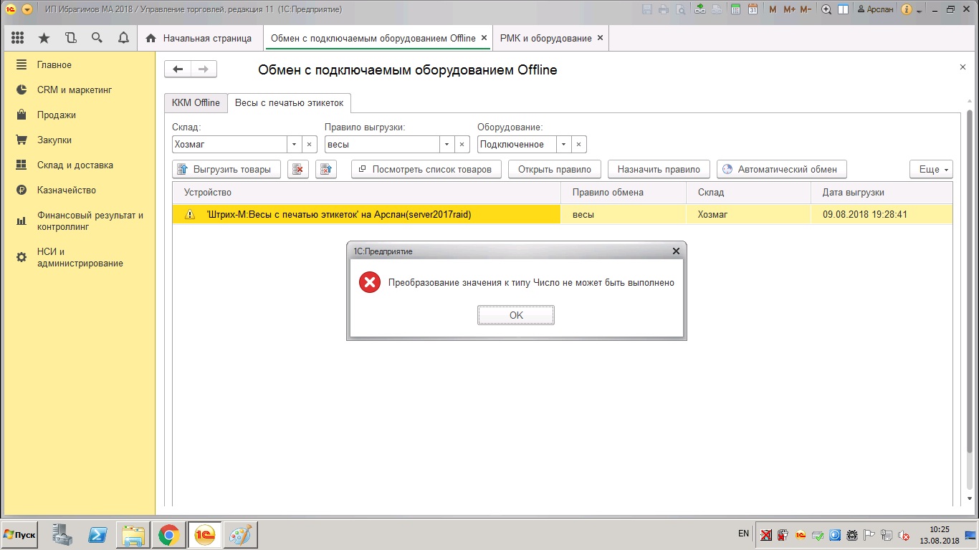Expand the Оборудование dropdown

point(563,144)
